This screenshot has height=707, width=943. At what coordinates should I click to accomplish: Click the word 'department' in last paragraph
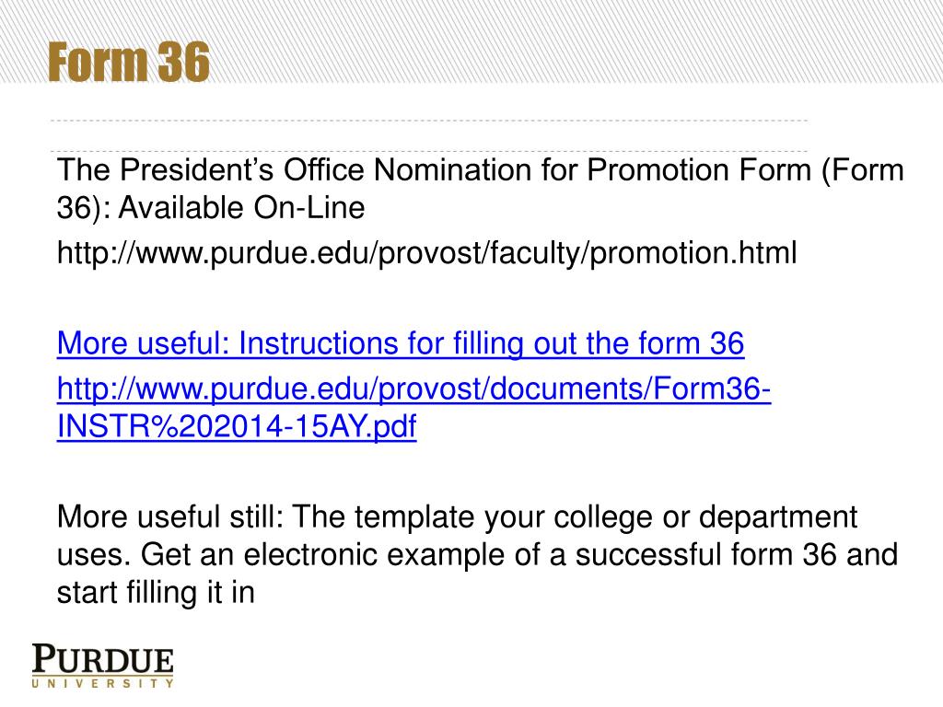point(778,517)
